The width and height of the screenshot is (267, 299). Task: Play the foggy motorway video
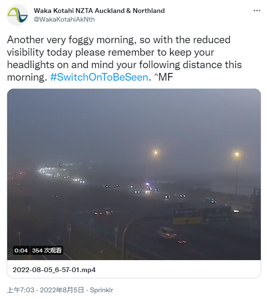[134, 174]
